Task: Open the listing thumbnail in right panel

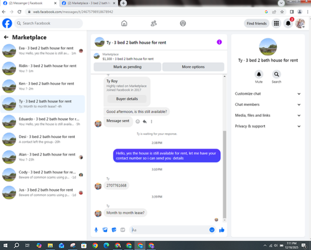Action: [x=268, y=47]
